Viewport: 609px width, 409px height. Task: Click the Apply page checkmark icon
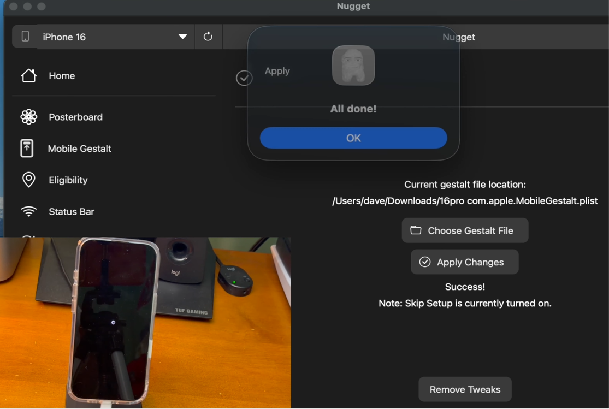pos(244,78)
